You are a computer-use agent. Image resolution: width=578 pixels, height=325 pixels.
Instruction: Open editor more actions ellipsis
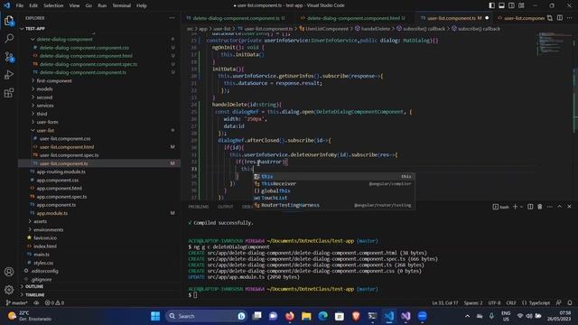point(570,18)
